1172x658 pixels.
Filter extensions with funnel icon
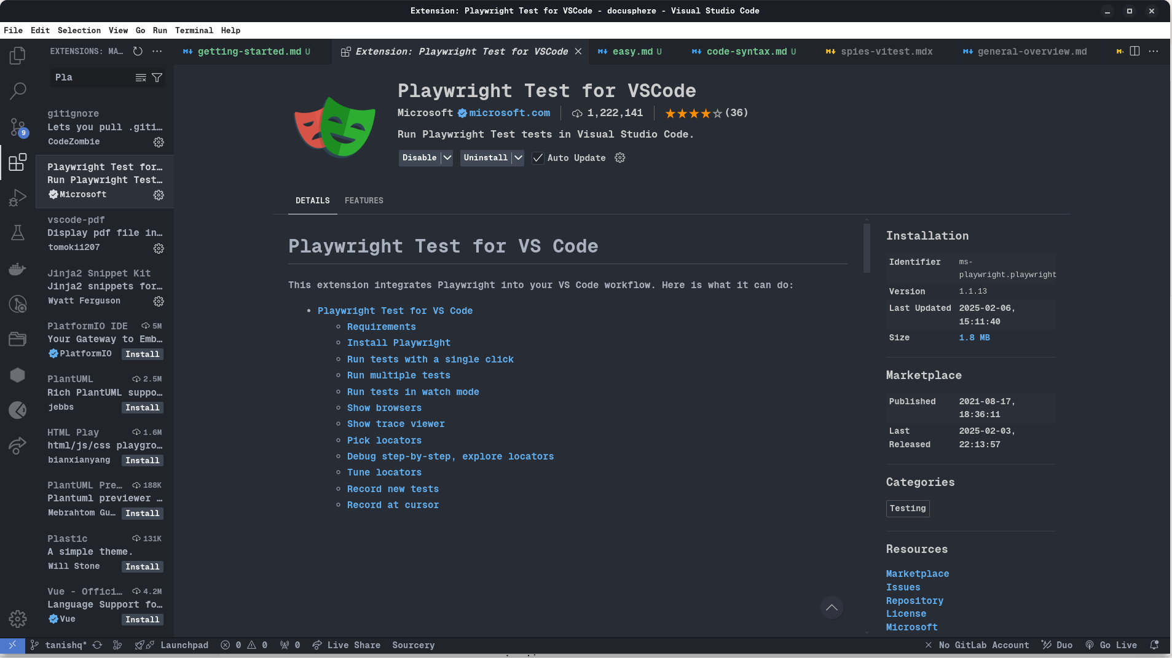tap(157, 77)
